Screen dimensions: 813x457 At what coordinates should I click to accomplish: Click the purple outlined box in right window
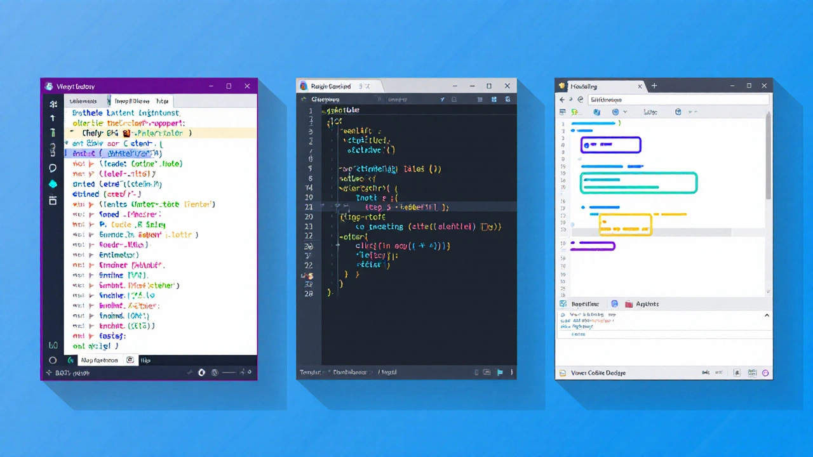pyautogui.click(x=610, y=145)
